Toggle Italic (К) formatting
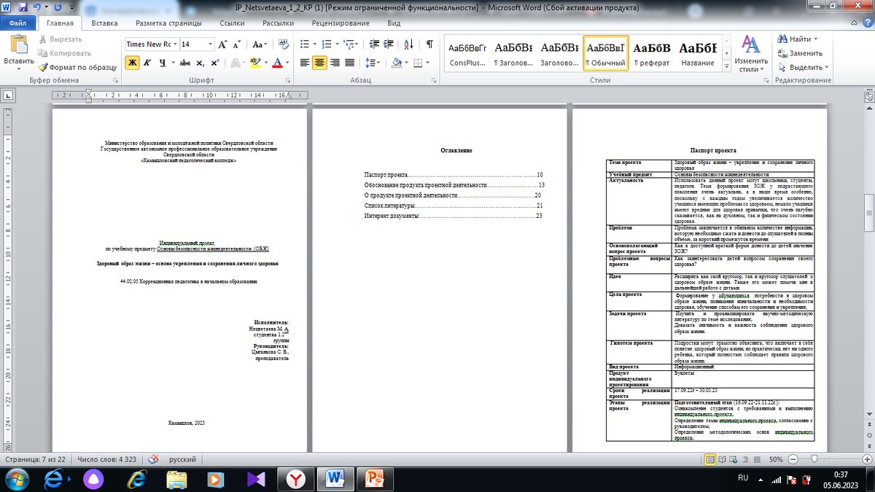The image size is (875, 492). (x=147, y=63)
